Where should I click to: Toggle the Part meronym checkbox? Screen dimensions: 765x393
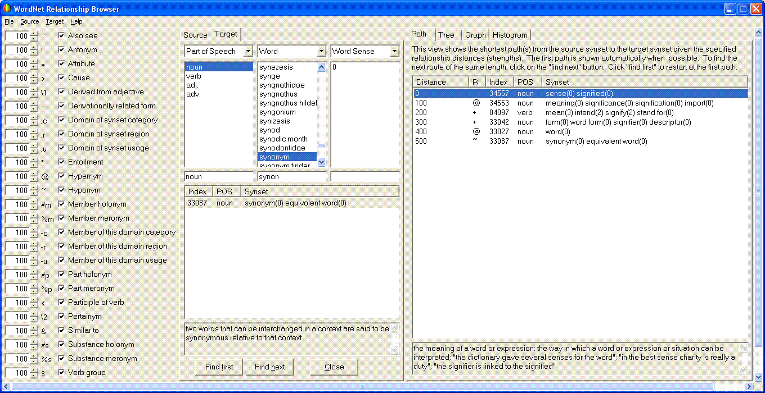click(61, 288)
